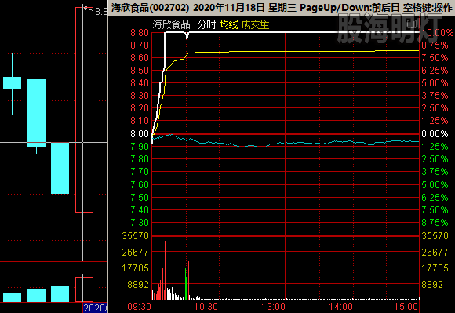Click the left 35570 volume axis label
The width and height of the screenshot is (455, 313).
point(135,236)
